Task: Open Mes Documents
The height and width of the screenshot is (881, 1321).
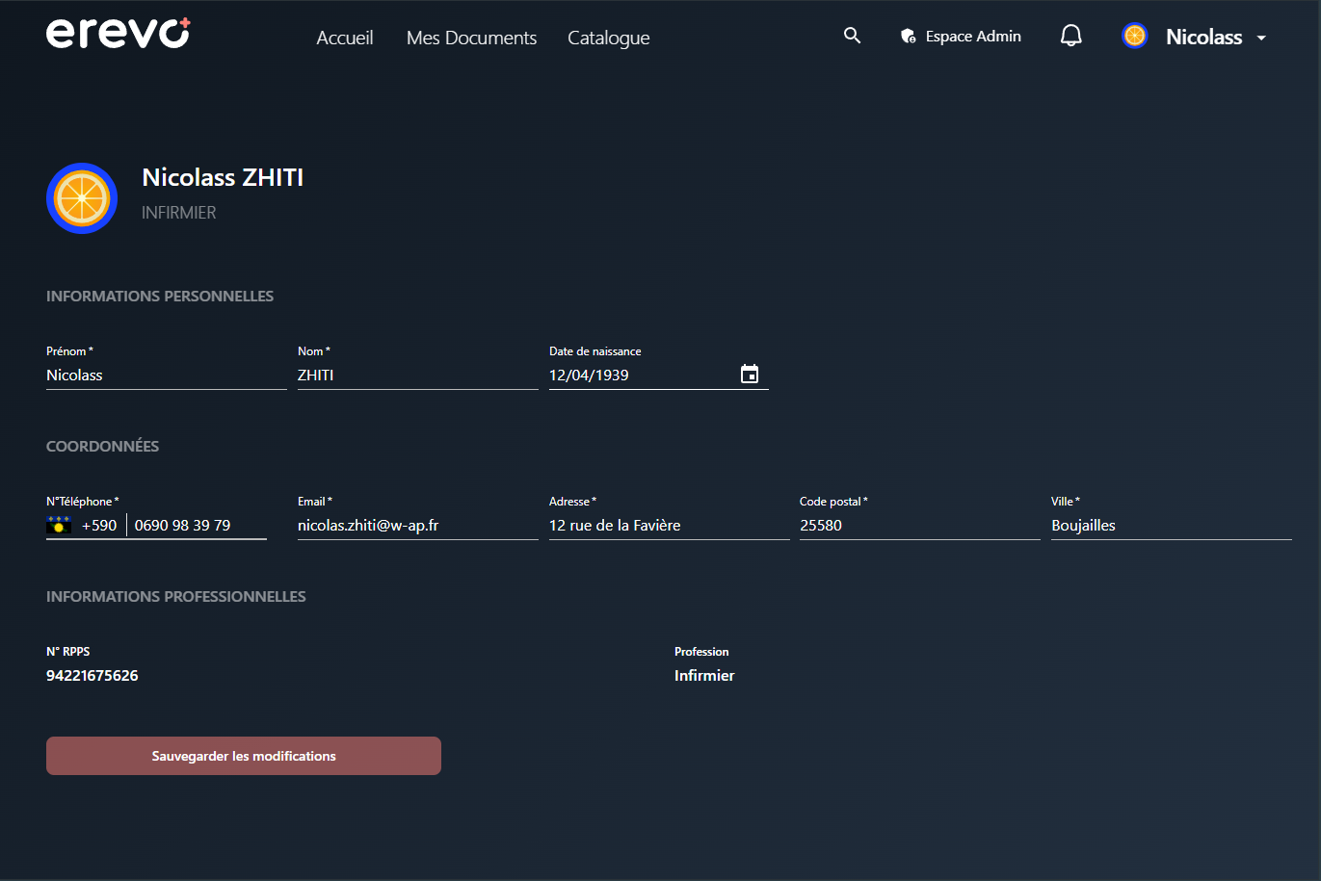Action: pyautogui.click(x=471, y=38)
